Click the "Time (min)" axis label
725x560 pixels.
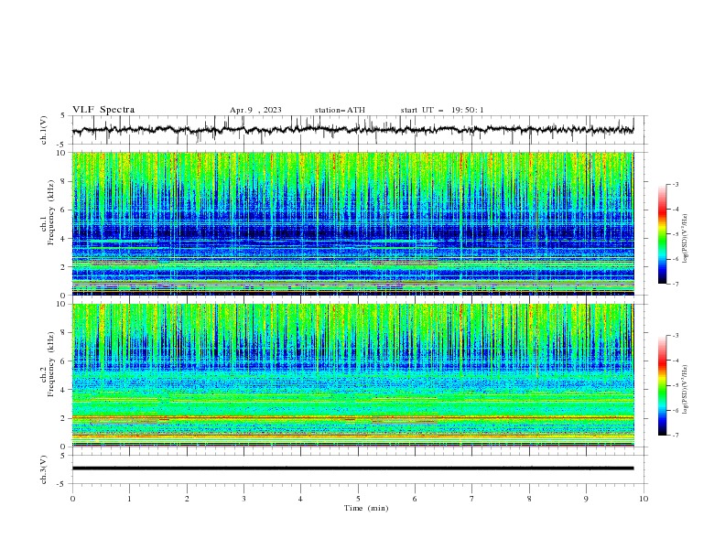click(x=366, y=508)
